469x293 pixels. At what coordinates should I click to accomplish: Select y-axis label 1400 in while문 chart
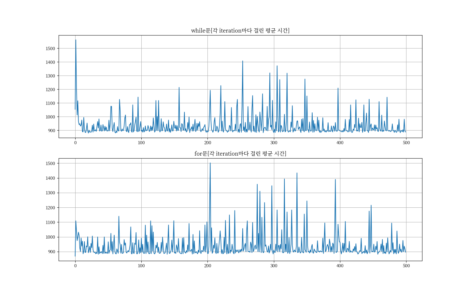50,62
